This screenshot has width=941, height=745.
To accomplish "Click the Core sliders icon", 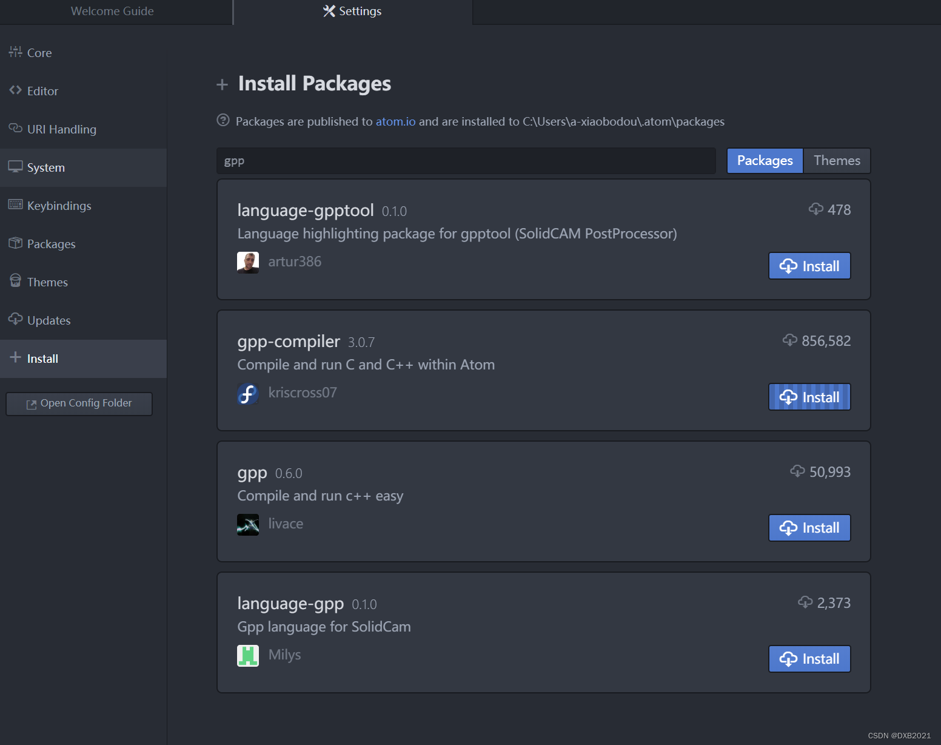I will 15,52.
